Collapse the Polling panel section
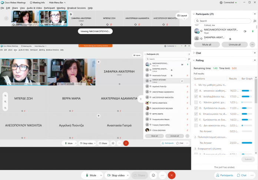The image size is (258, 180). pyautogui.click(x=193, y=60)
